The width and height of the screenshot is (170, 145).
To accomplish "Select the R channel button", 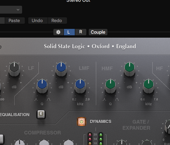I will pos(81,32).
